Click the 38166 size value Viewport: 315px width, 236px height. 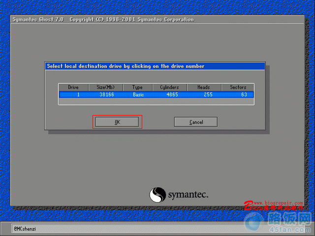pos(107,94)
